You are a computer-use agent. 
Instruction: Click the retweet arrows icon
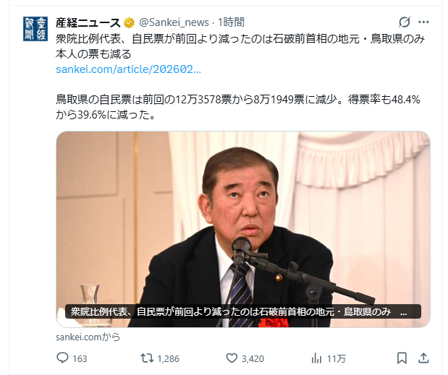pyautogui.click(x=147, y=358)
